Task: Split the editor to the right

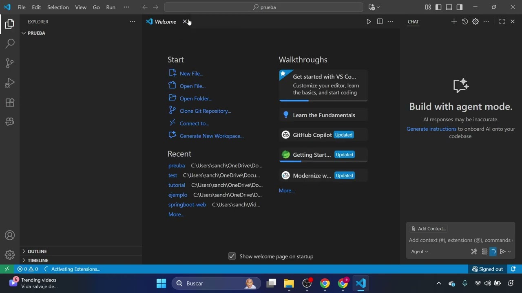Action: 380,22
